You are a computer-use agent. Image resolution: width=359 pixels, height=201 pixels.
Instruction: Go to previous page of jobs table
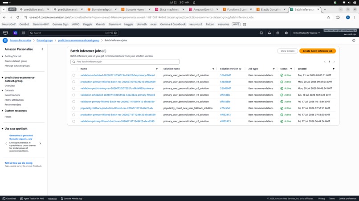[x=325, y=62]
